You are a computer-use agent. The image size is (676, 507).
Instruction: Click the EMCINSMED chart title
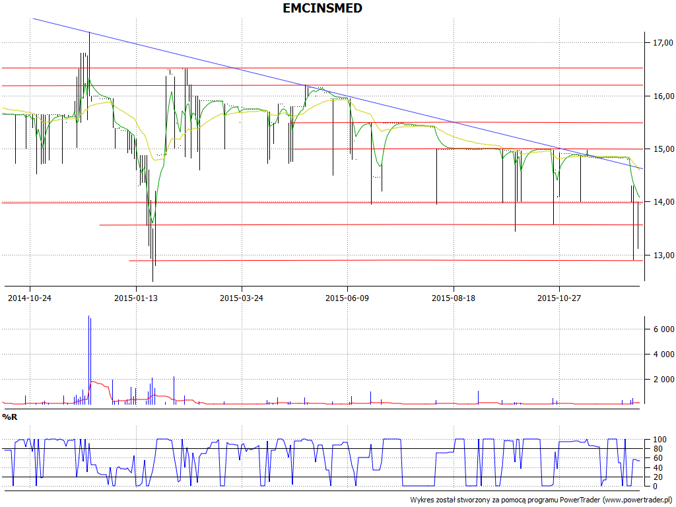coord(322,8)
